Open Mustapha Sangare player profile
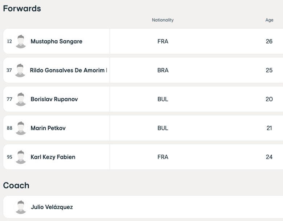 56,41
